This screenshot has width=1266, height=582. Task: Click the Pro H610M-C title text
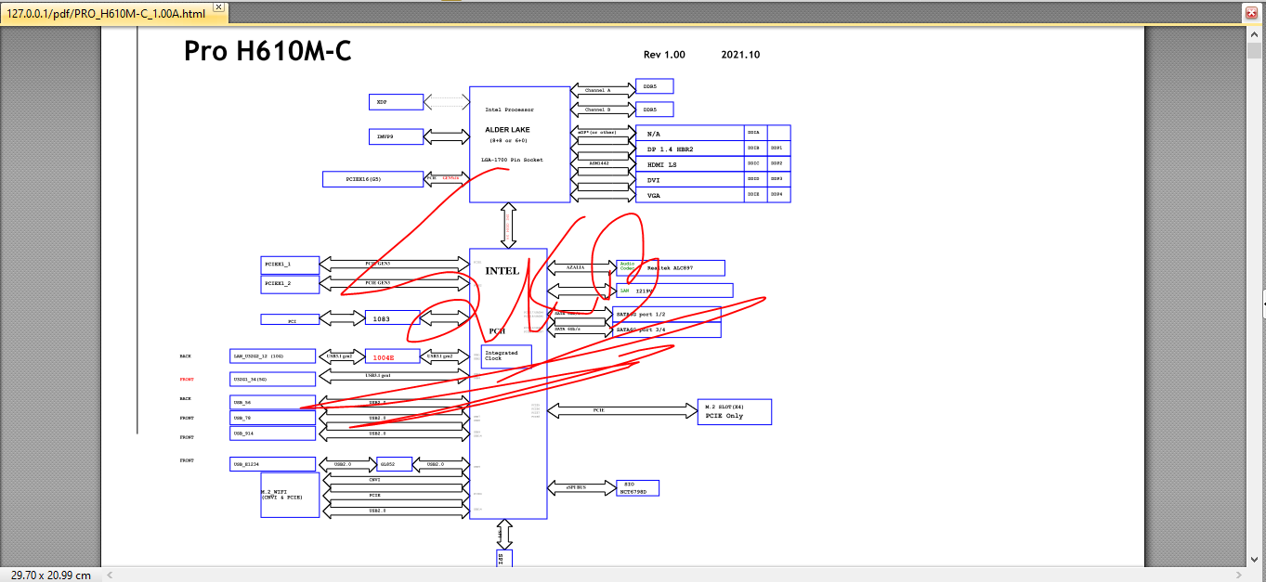click(268, 51)
